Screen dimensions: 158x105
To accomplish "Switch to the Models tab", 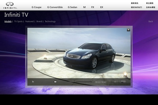I will [x=8, y=22].
